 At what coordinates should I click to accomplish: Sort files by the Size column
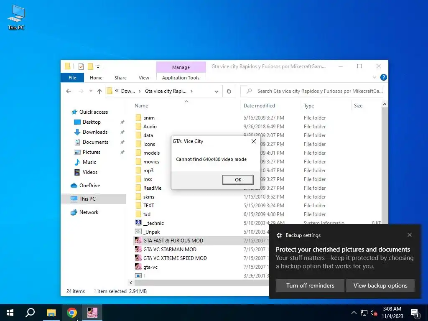[358, 106]
